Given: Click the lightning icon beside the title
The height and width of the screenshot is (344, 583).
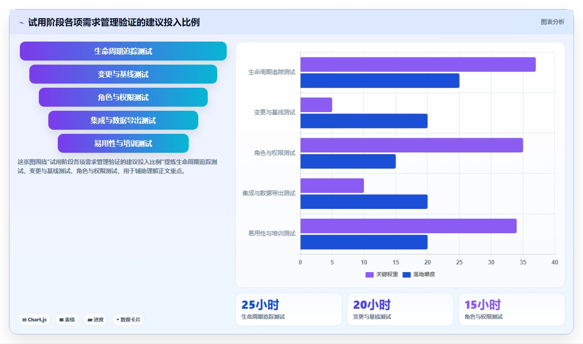Looking at the screenshot, I should click(x=21, y=23).
